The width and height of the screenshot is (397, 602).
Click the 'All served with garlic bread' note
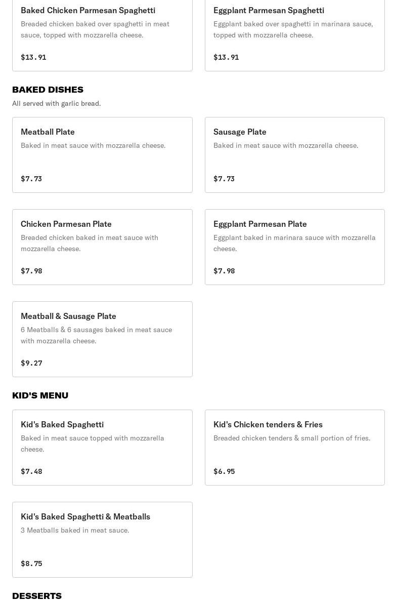pyautogui.click(x=56, y=103)
